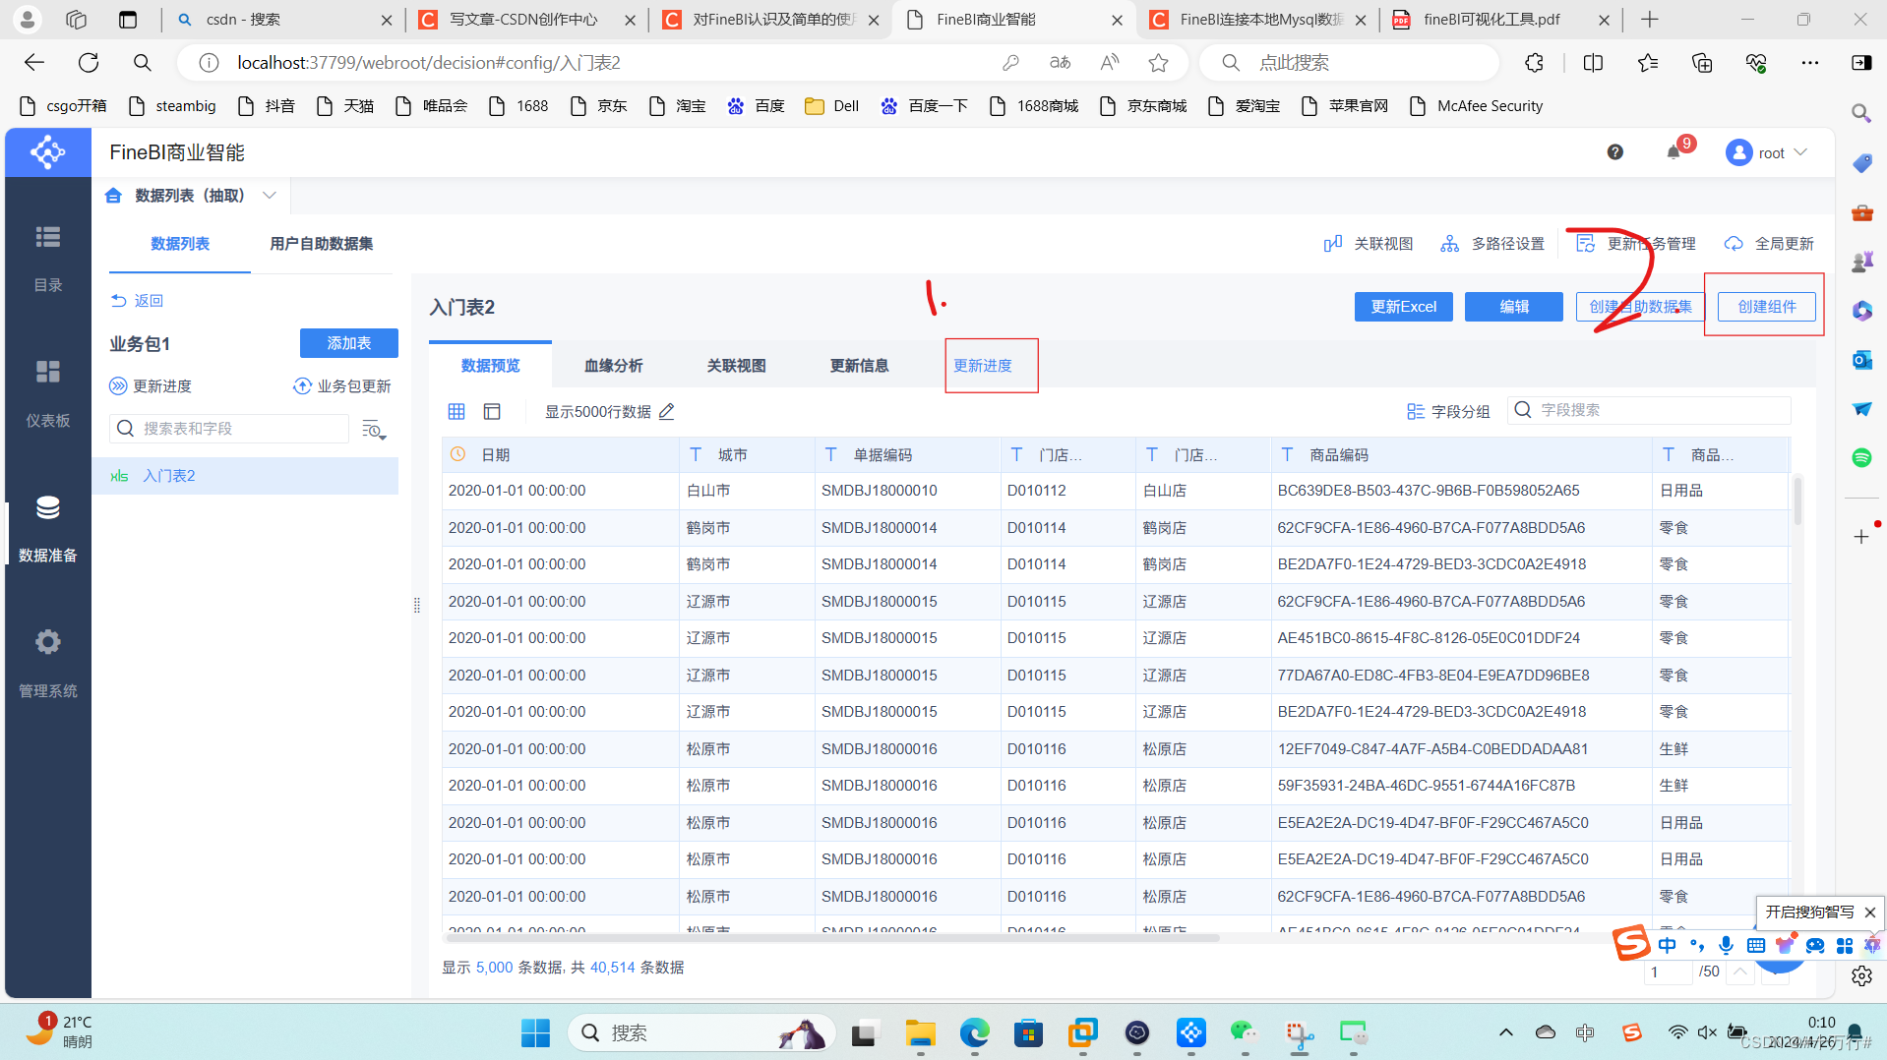Add page to favorites star icon

(1158, 63)
